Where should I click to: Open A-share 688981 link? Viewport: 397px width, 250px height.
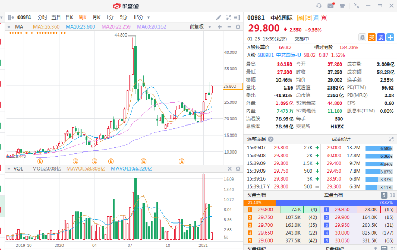(x=266, y=55)
